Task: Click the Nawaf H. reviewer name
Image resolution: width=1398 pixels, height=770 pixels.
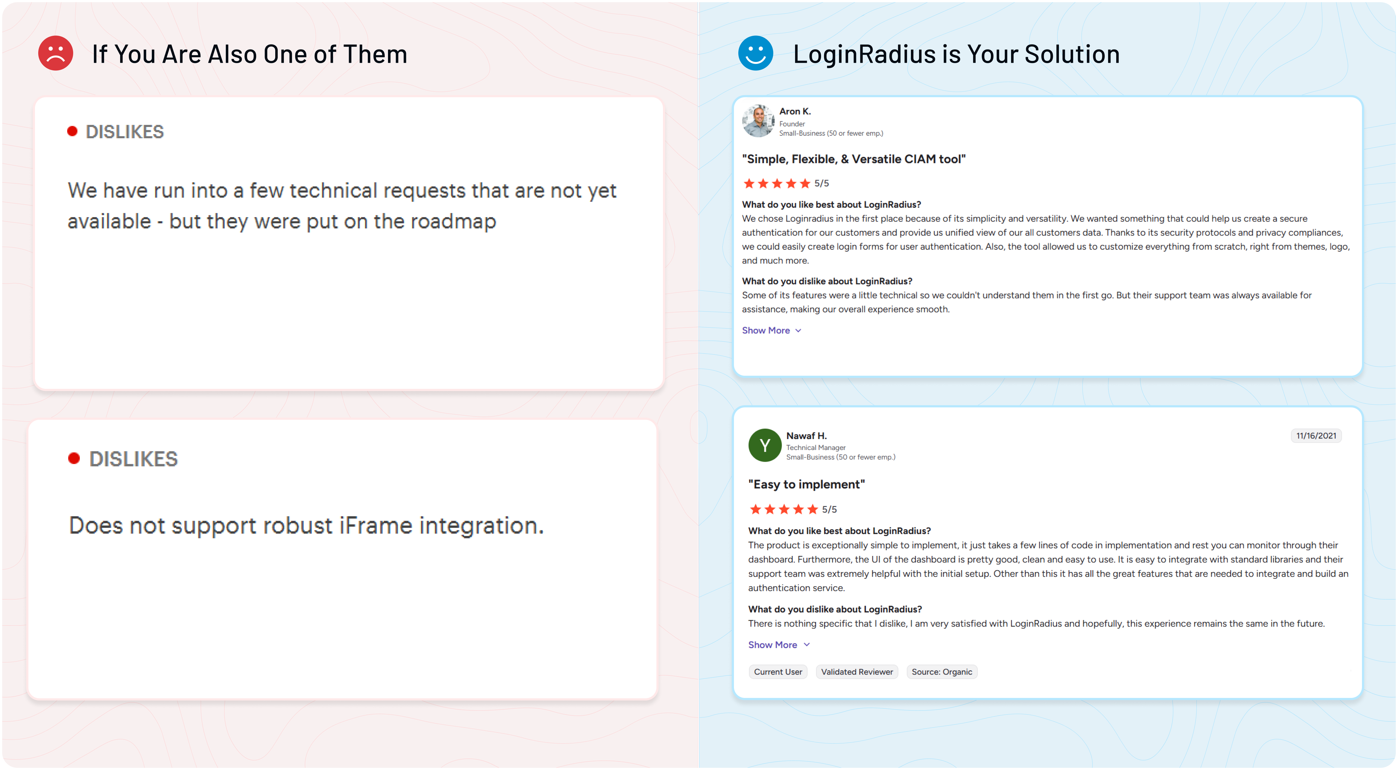Action: point(807,436)
